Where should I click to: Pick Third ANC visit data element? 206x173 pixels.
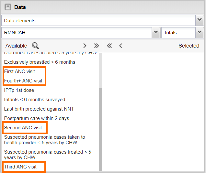tap(20, 167)
